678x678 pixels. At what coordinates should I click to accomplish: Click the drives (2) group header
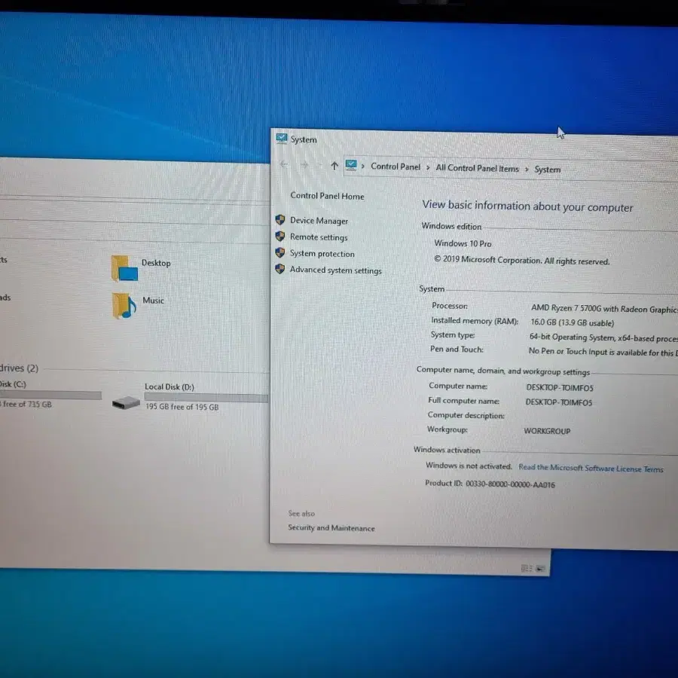20,368
